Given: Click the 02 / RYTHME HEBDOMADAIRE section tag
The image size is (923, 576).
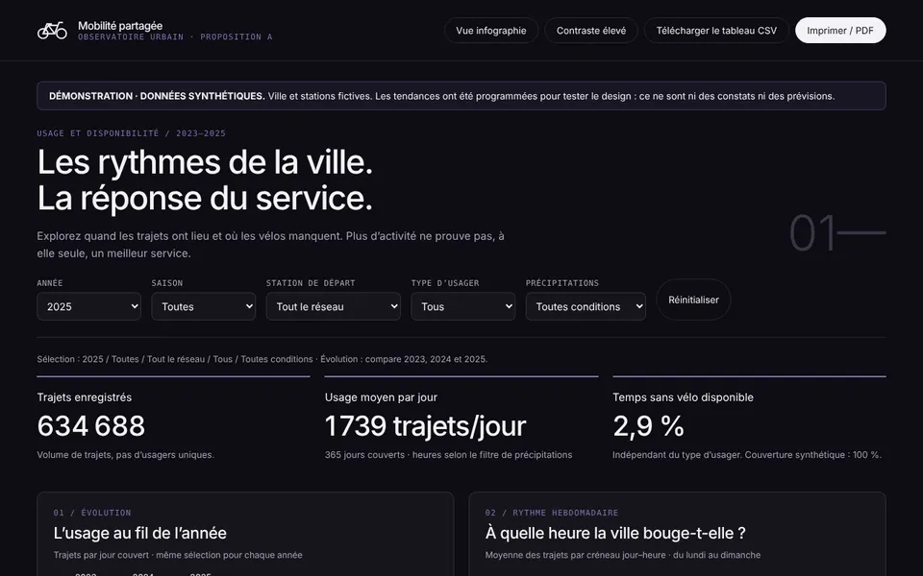Looking at the screenshot, I should pos(552,513).
